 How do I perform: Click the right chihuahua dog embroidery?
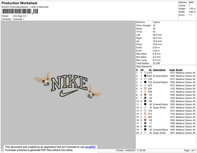click(94, 92)
